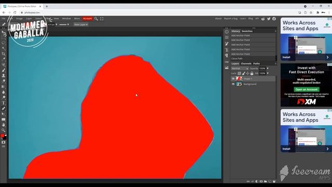Open the blend mode Normal dropdown
This screenshot has width=332, height=187.
(x=240, y=69)
